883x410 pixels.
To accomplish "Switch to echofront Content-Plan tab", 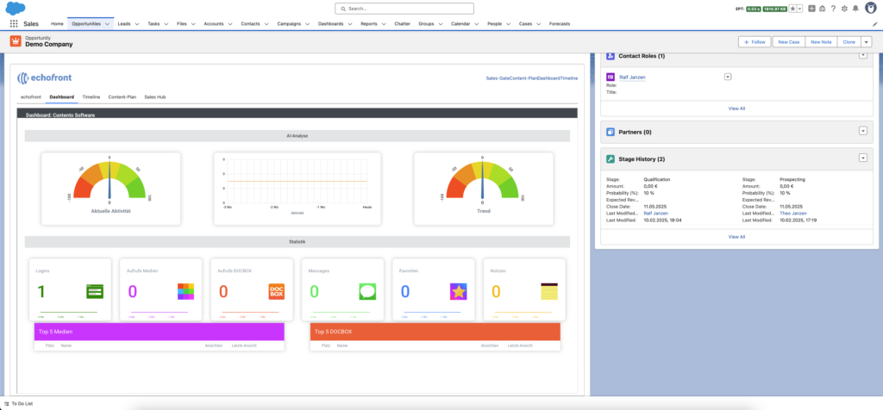I will (x=122, y=96).
